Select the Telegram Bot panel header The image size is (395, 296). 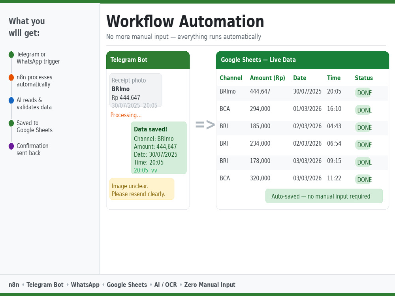148,60
